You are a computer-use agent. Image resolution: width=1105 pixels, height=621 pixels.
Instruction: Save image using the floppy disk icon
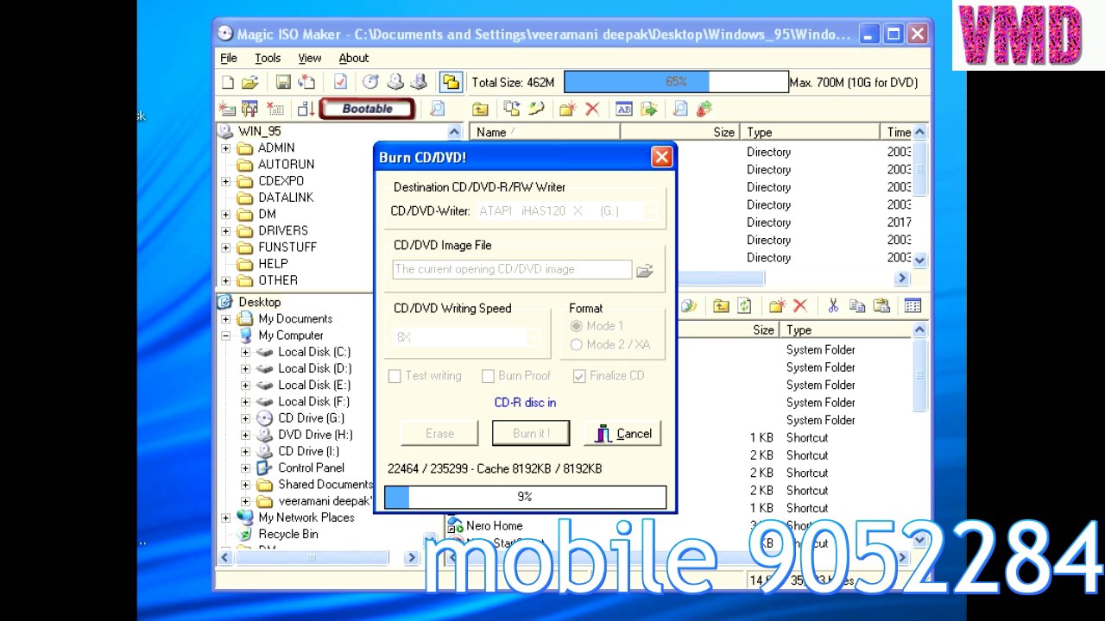(283, 83)
